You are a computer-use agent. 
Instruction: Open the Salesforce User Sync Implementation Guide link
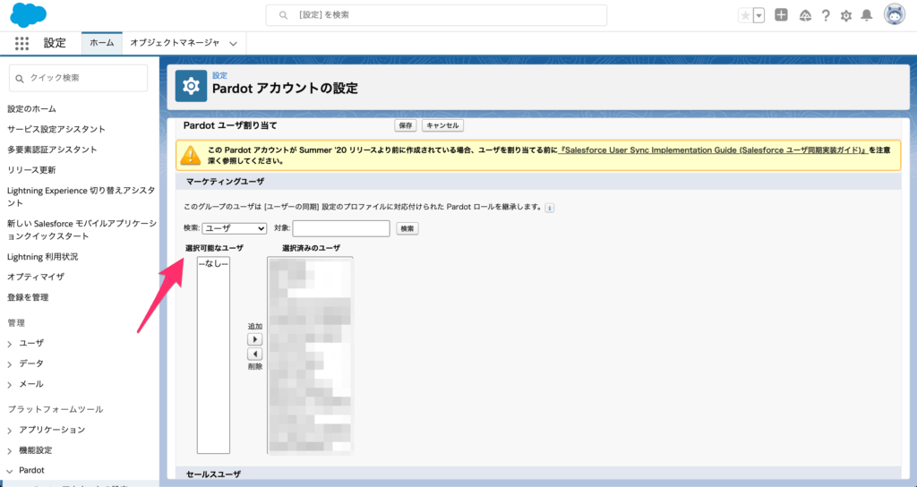point(713,150)
